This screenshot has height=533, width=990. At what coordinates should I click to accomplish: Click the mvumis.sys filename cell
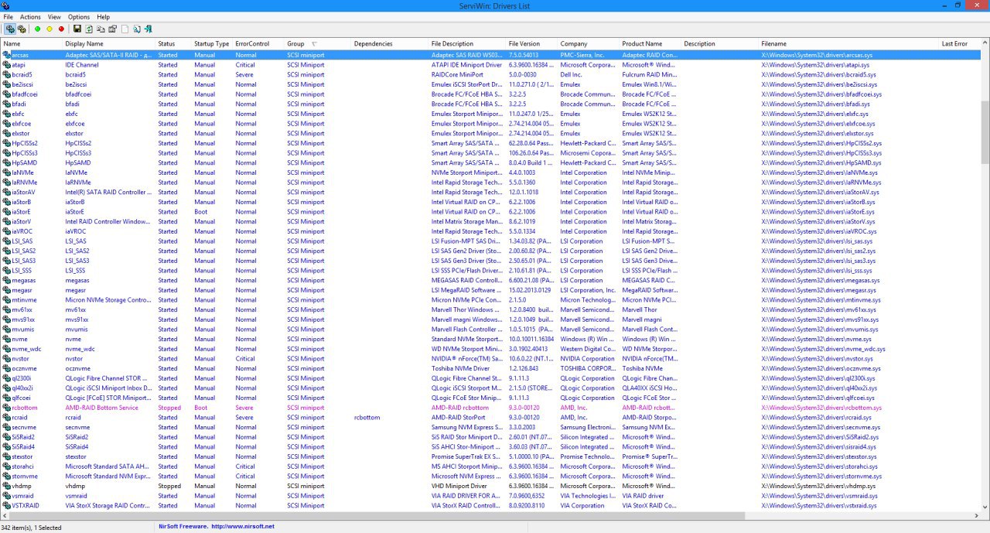[819, 330]
